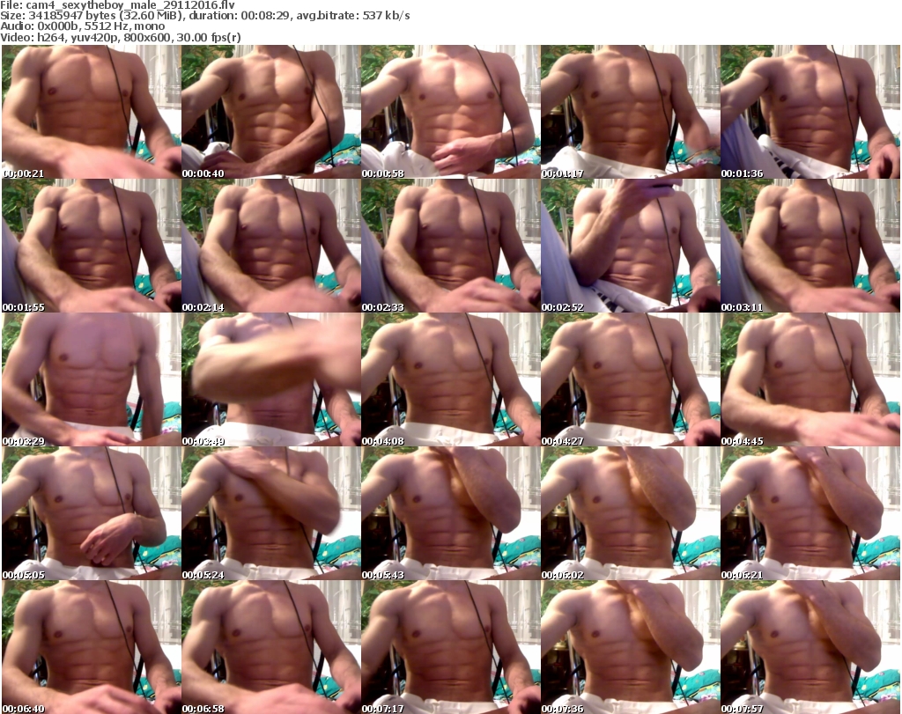Select the frame marked 00:07:36
The height and width of the screenshot is (714, 902).
pos(631,647)
